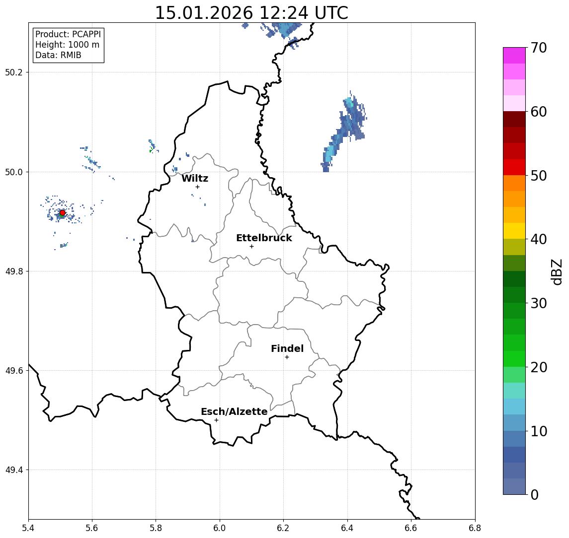Click the dark maroon swatch just below 60
Viewport: 569px width, 538px height.
point(514,119)
